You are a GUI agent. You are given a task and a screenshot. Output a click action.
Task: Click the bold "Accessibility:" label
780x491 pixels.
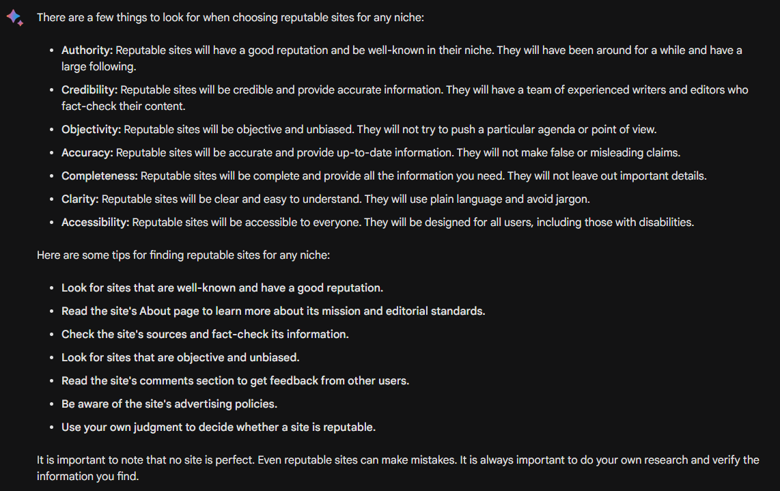96,223
